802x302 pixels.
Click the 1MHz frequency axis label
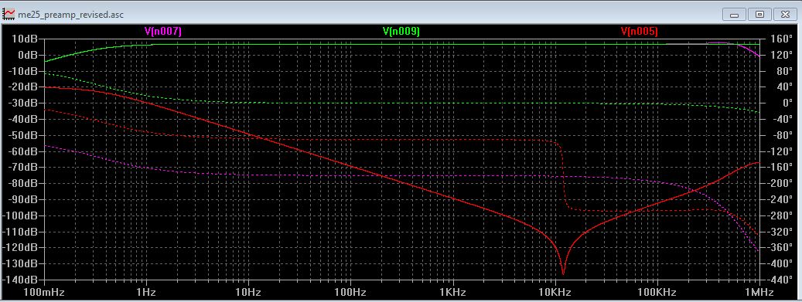click(x=759, y=293)
